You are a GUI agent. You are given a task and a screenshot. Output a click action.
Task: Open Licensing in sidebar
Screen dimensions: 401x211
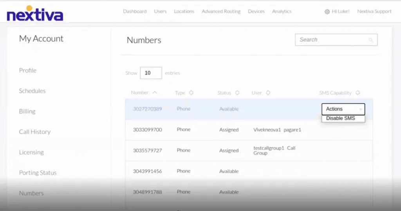pyautogui.click(x=31, y=152)
